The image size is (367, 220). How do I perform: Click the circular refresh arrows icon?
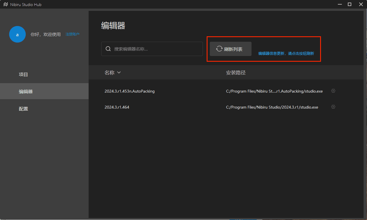click(x=219, y=49)
